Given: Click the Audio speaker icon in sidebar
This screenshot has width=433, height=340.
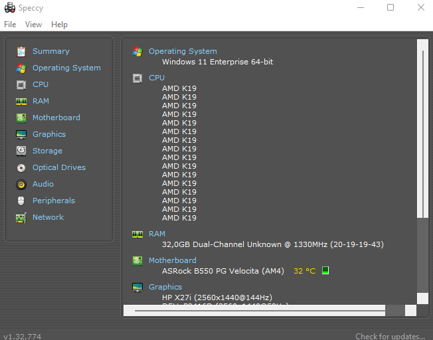Looking at the screenshot, I should (x=21, y=184).
